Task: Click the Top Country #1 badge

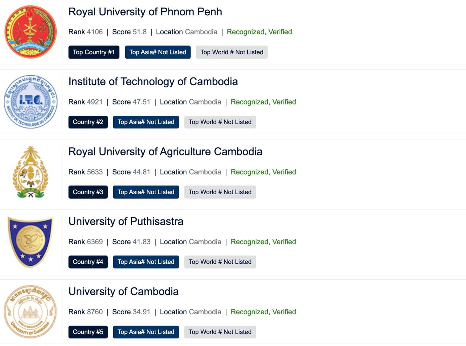Action: click(94, 52)
